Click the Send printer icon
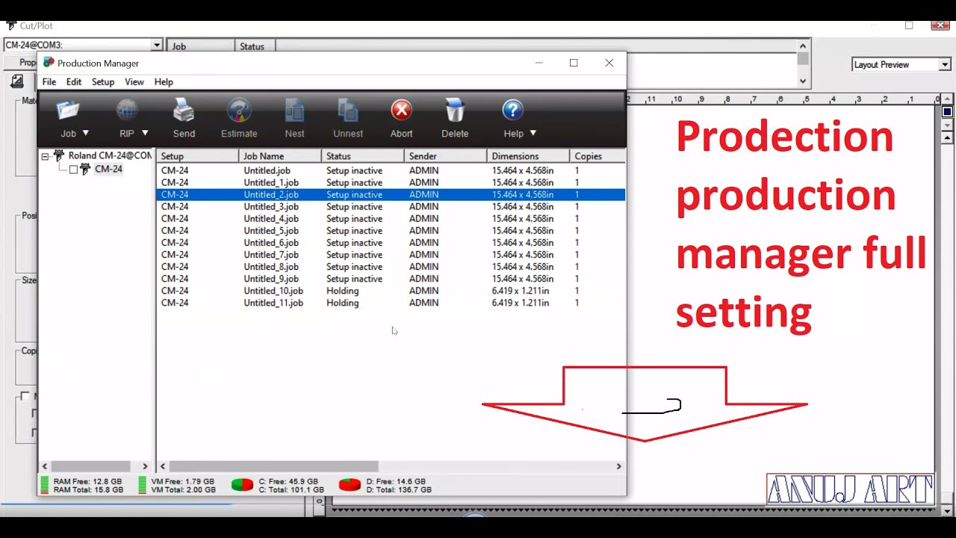This screenshot has width=956, height=538. click(x=184, y=111)
